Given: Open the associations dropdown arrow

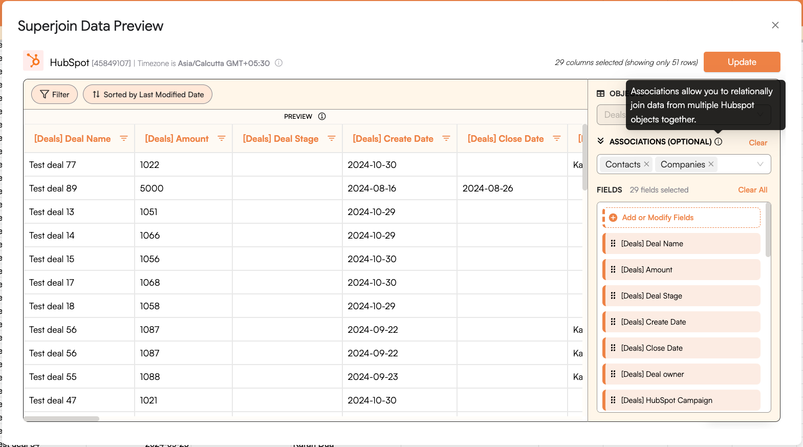Looking at the screenshot, I should click(760, 164).
